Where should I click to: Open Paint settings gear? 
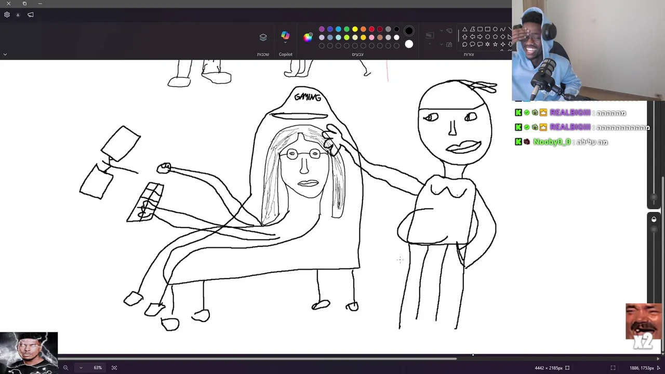7,15
